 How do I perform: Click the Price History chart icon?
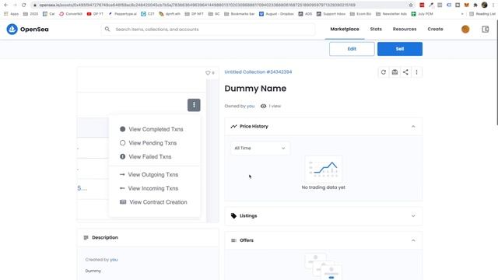coord(233,126)
